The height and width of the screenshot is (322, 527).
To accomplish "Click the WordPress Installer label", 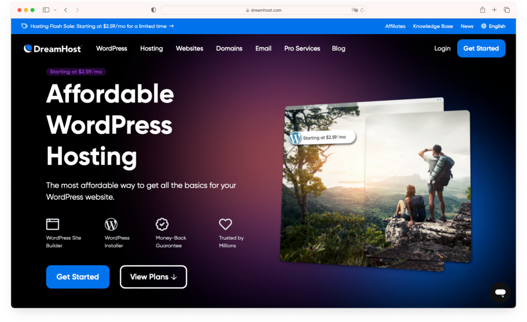I will pos(117,242).
